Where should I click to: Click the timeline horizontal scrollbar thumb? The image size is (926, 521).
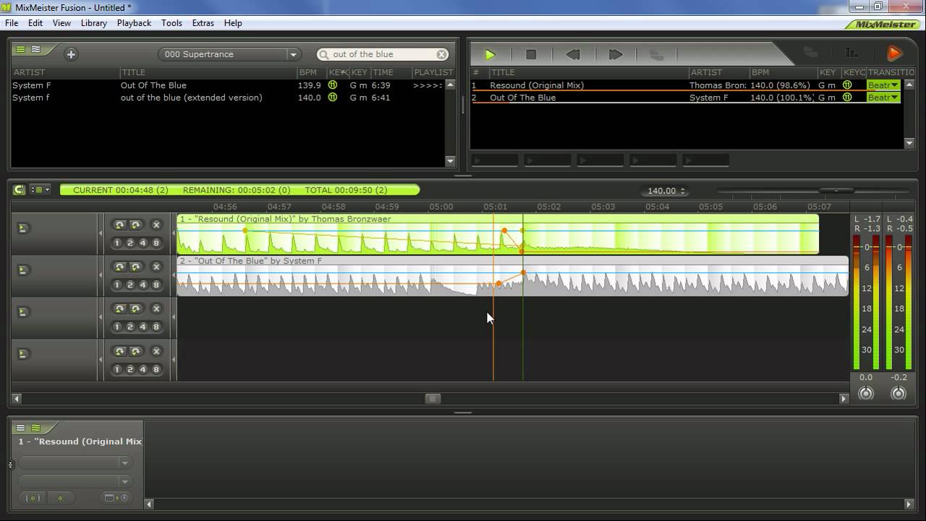point(433,398)
